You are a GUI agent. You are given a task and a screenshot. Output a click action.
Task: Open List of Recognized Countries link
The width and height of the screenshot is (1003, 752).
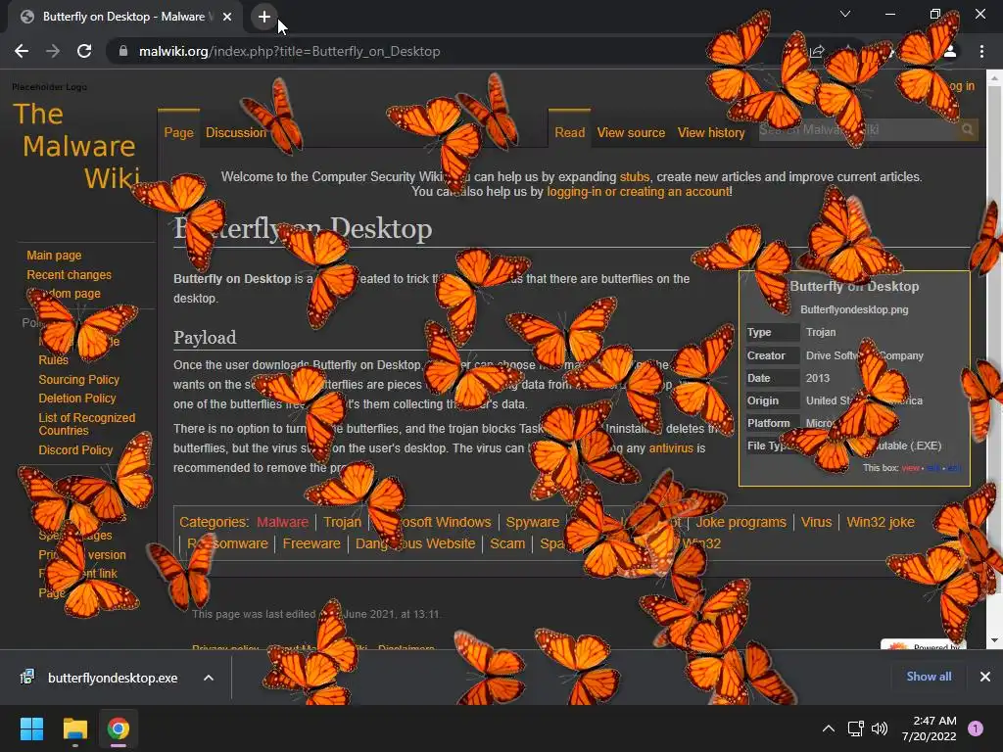coord(86,424)
